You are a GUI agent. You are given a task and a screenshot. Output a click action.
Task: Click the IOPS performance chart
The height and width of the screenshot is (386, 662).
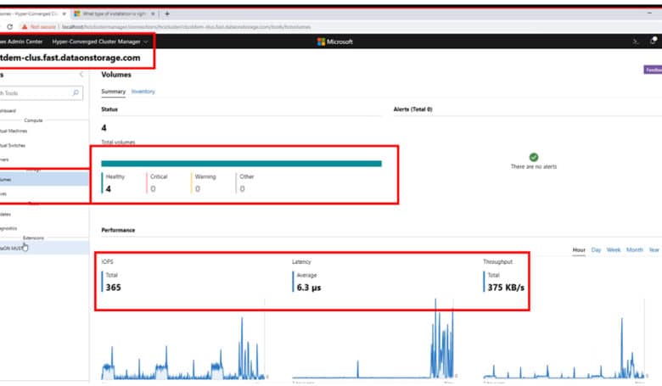182,346
